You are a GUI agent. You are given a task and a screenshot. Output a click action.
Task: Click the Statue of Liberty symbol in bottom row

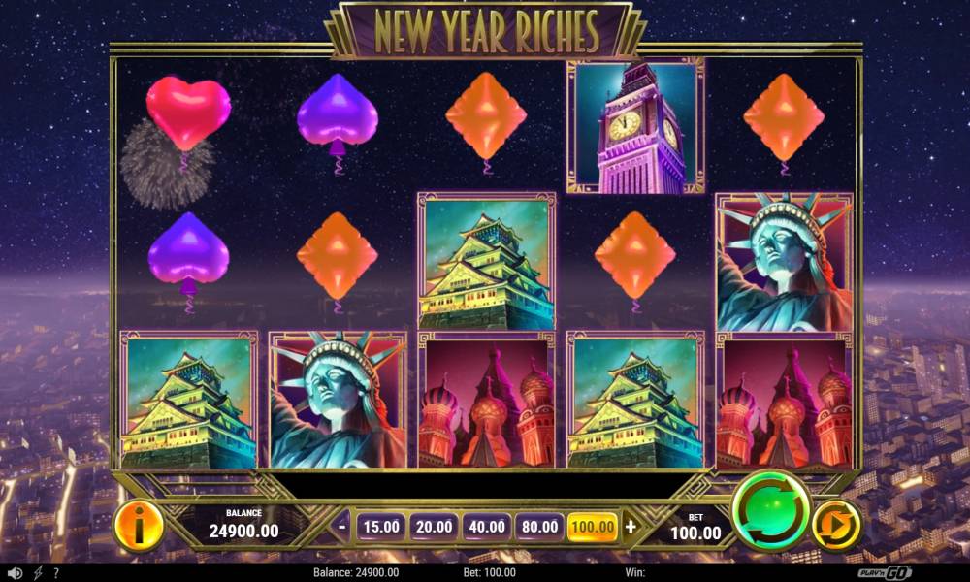point(338,400)
